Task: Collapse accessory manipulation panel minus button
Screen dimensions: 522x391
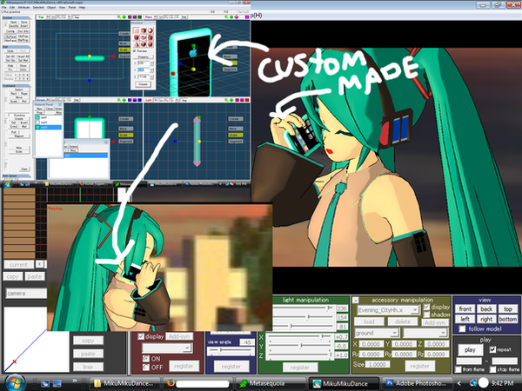Action: tap(356, 301)
